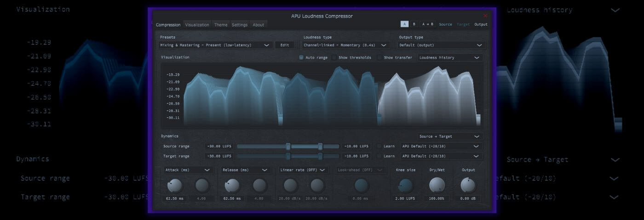Click the Target range slider's right handle

pos(320,156)
